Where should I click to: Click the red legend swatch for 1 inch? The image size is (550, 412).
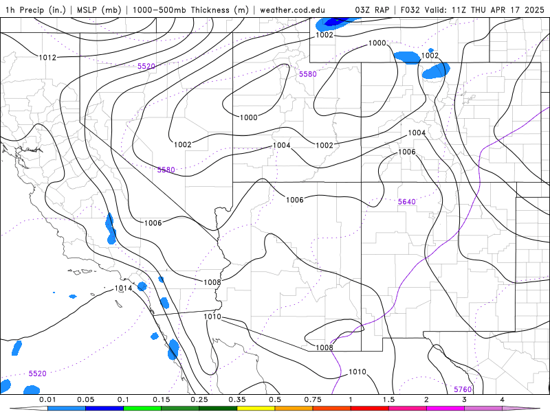tap(370, 409)
